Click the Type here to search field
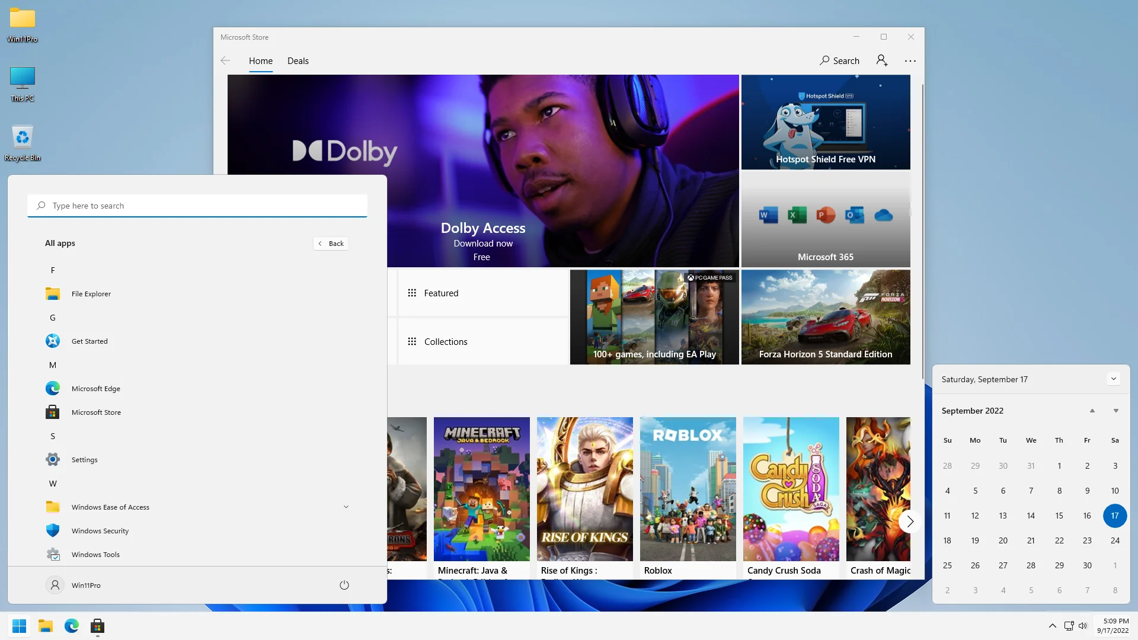The height and width of the screenshot is (640, 1138). coord(197,206)
